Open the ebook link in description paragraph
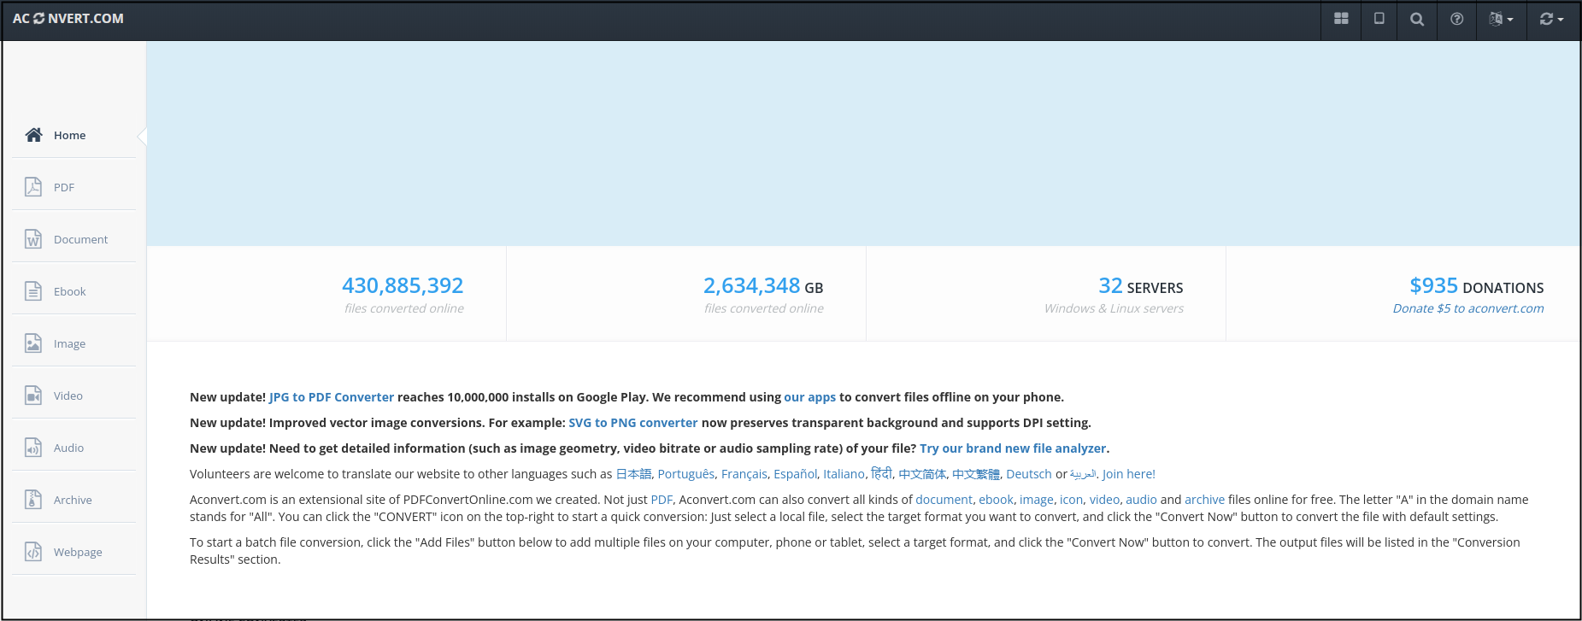Image resolution: width=1582 pixels, height=621 pixels. pos(996,500)
